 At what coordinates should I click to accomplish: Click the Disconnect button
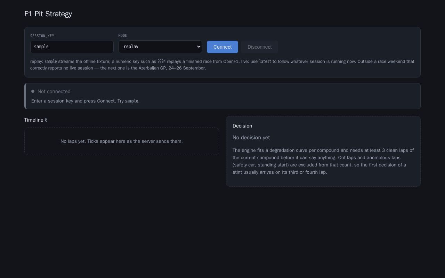click(259, 47)
